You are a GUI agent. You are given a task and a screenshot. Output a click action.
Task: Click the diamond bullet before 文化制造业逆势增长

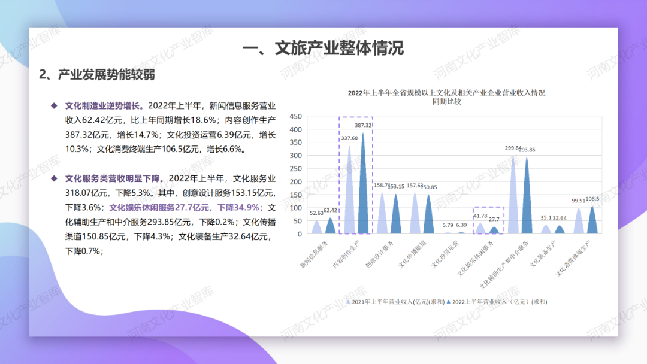pyautogui.click(x=55, y=106)
